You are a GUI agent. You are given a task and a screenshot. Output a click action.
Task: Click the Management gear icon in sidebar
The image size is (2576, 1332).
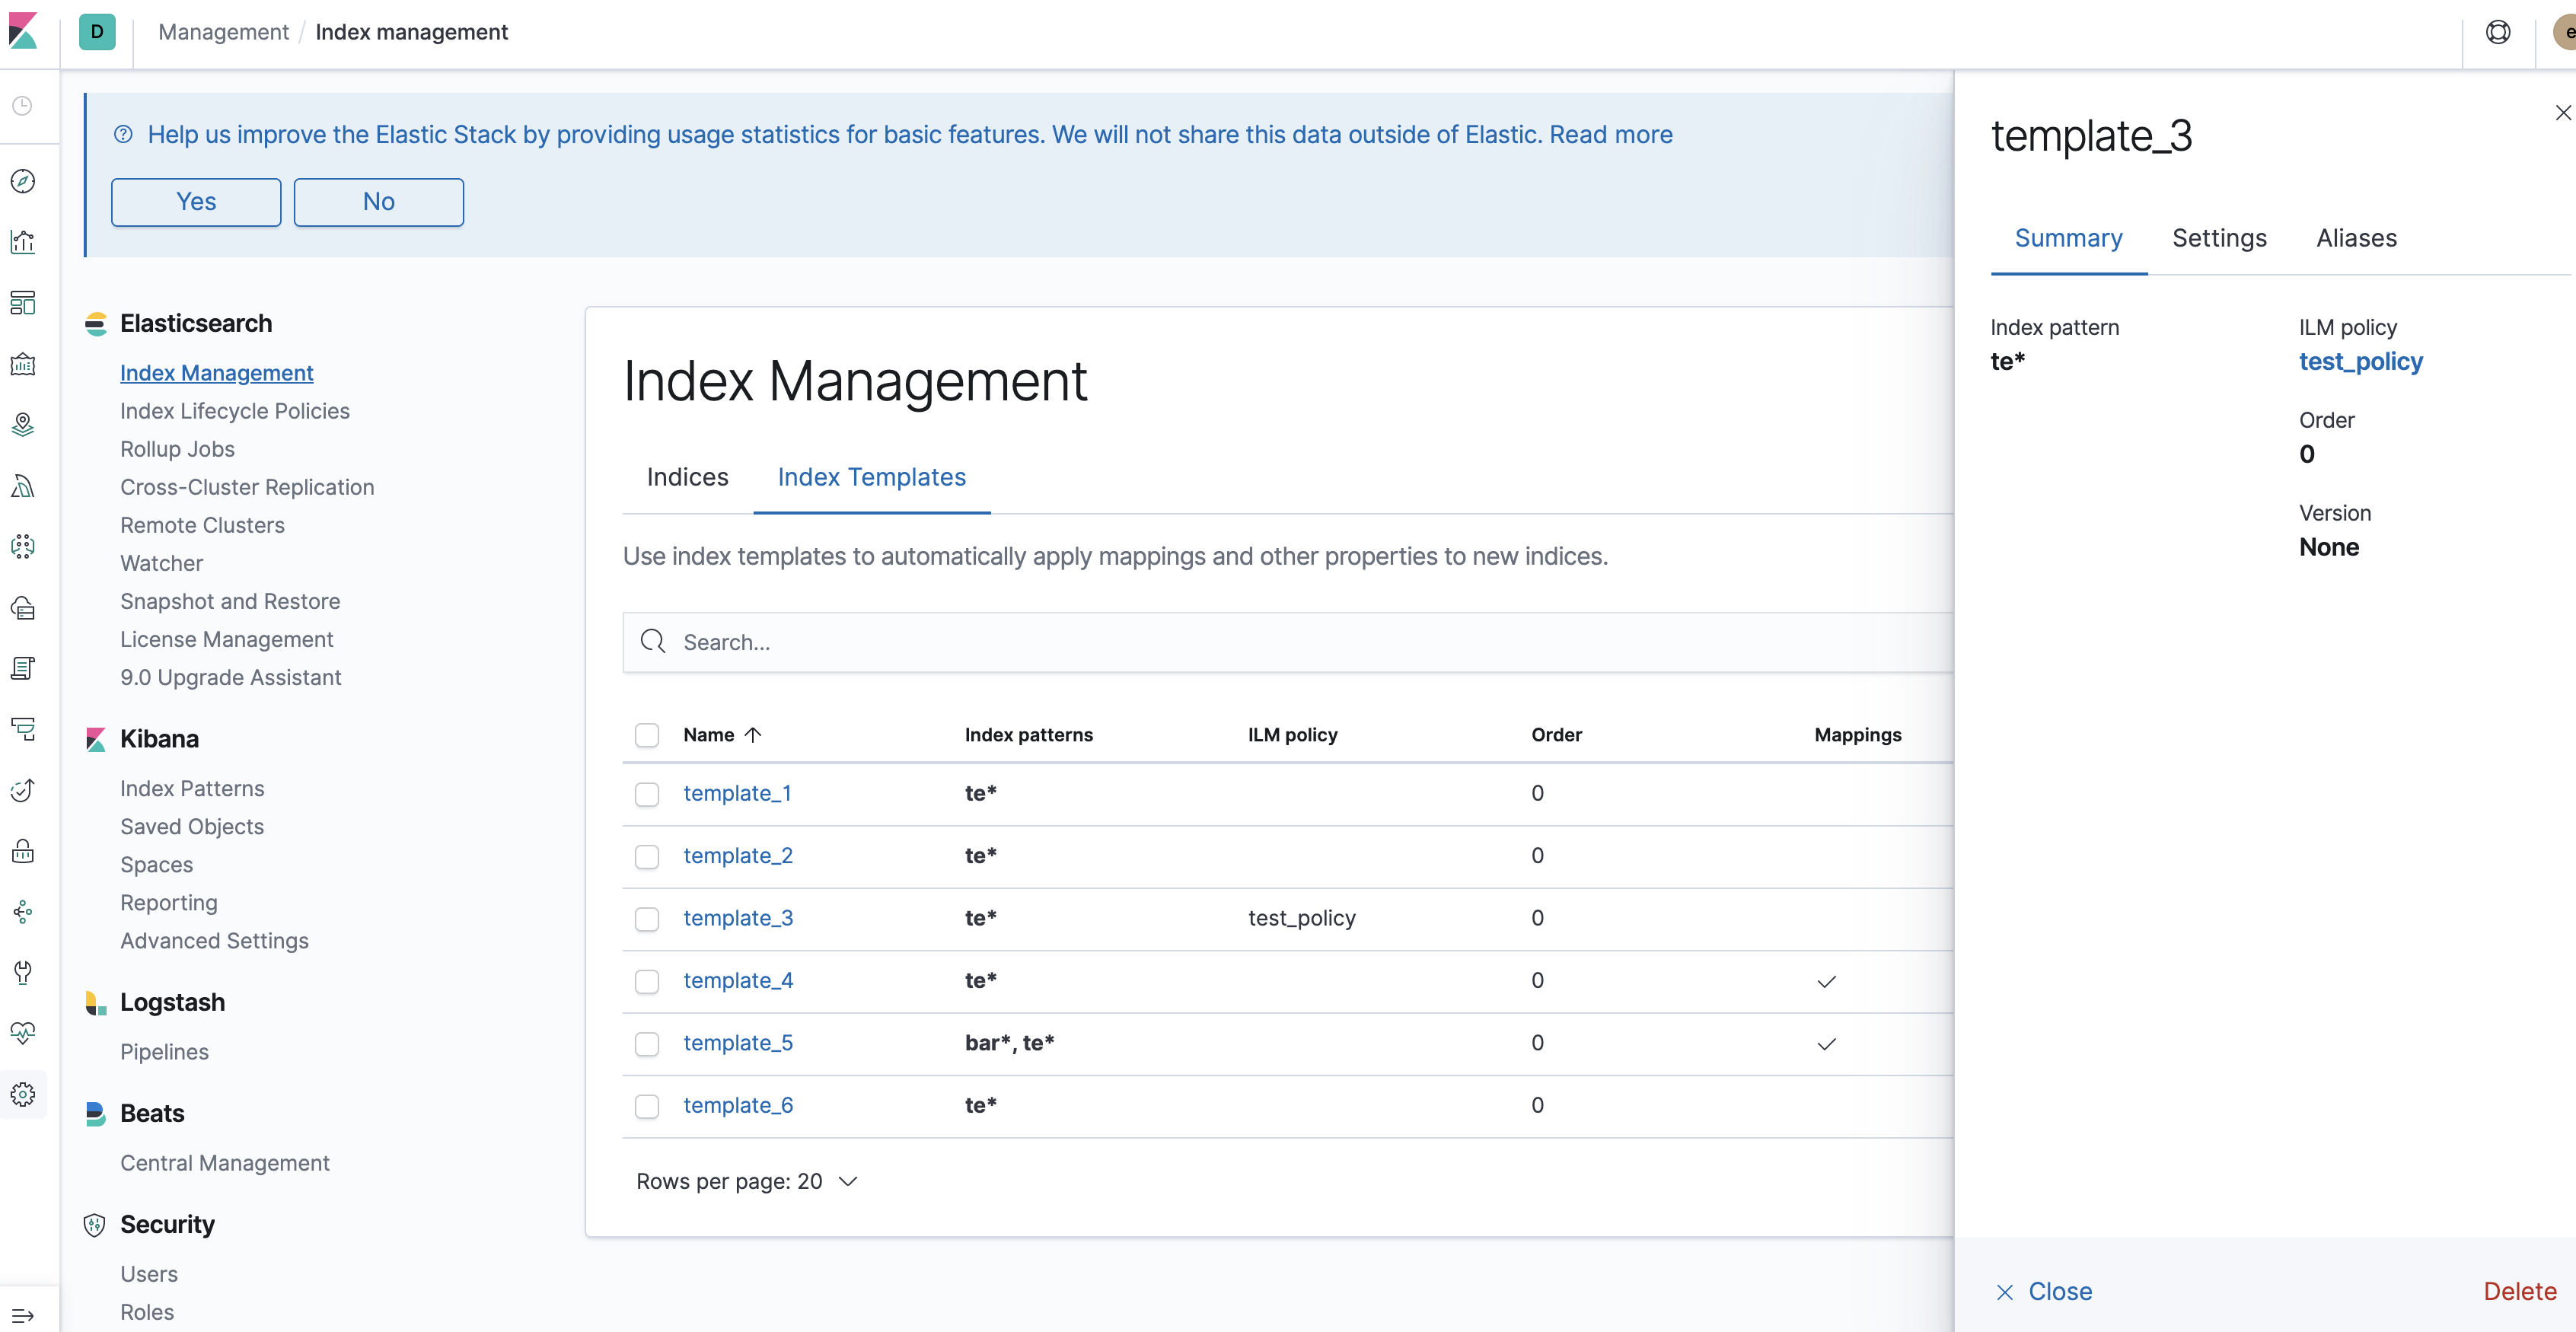(23, 1094)
